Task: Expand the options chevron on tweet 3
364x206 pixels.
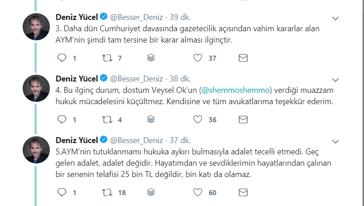Action: click(335, 19)
